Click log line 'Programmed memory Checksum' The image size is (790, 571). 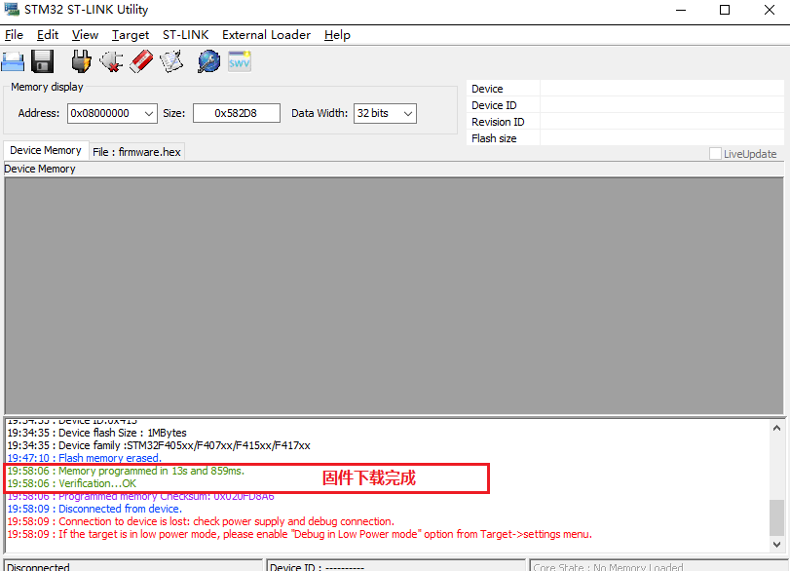coord(140,496)
